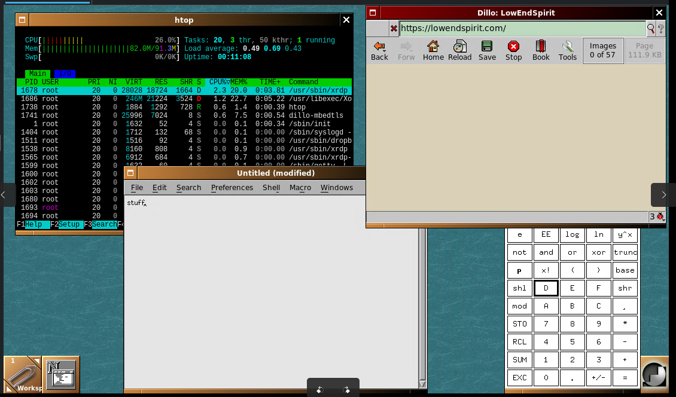Expand the editor's File menu

pos(137,188)
